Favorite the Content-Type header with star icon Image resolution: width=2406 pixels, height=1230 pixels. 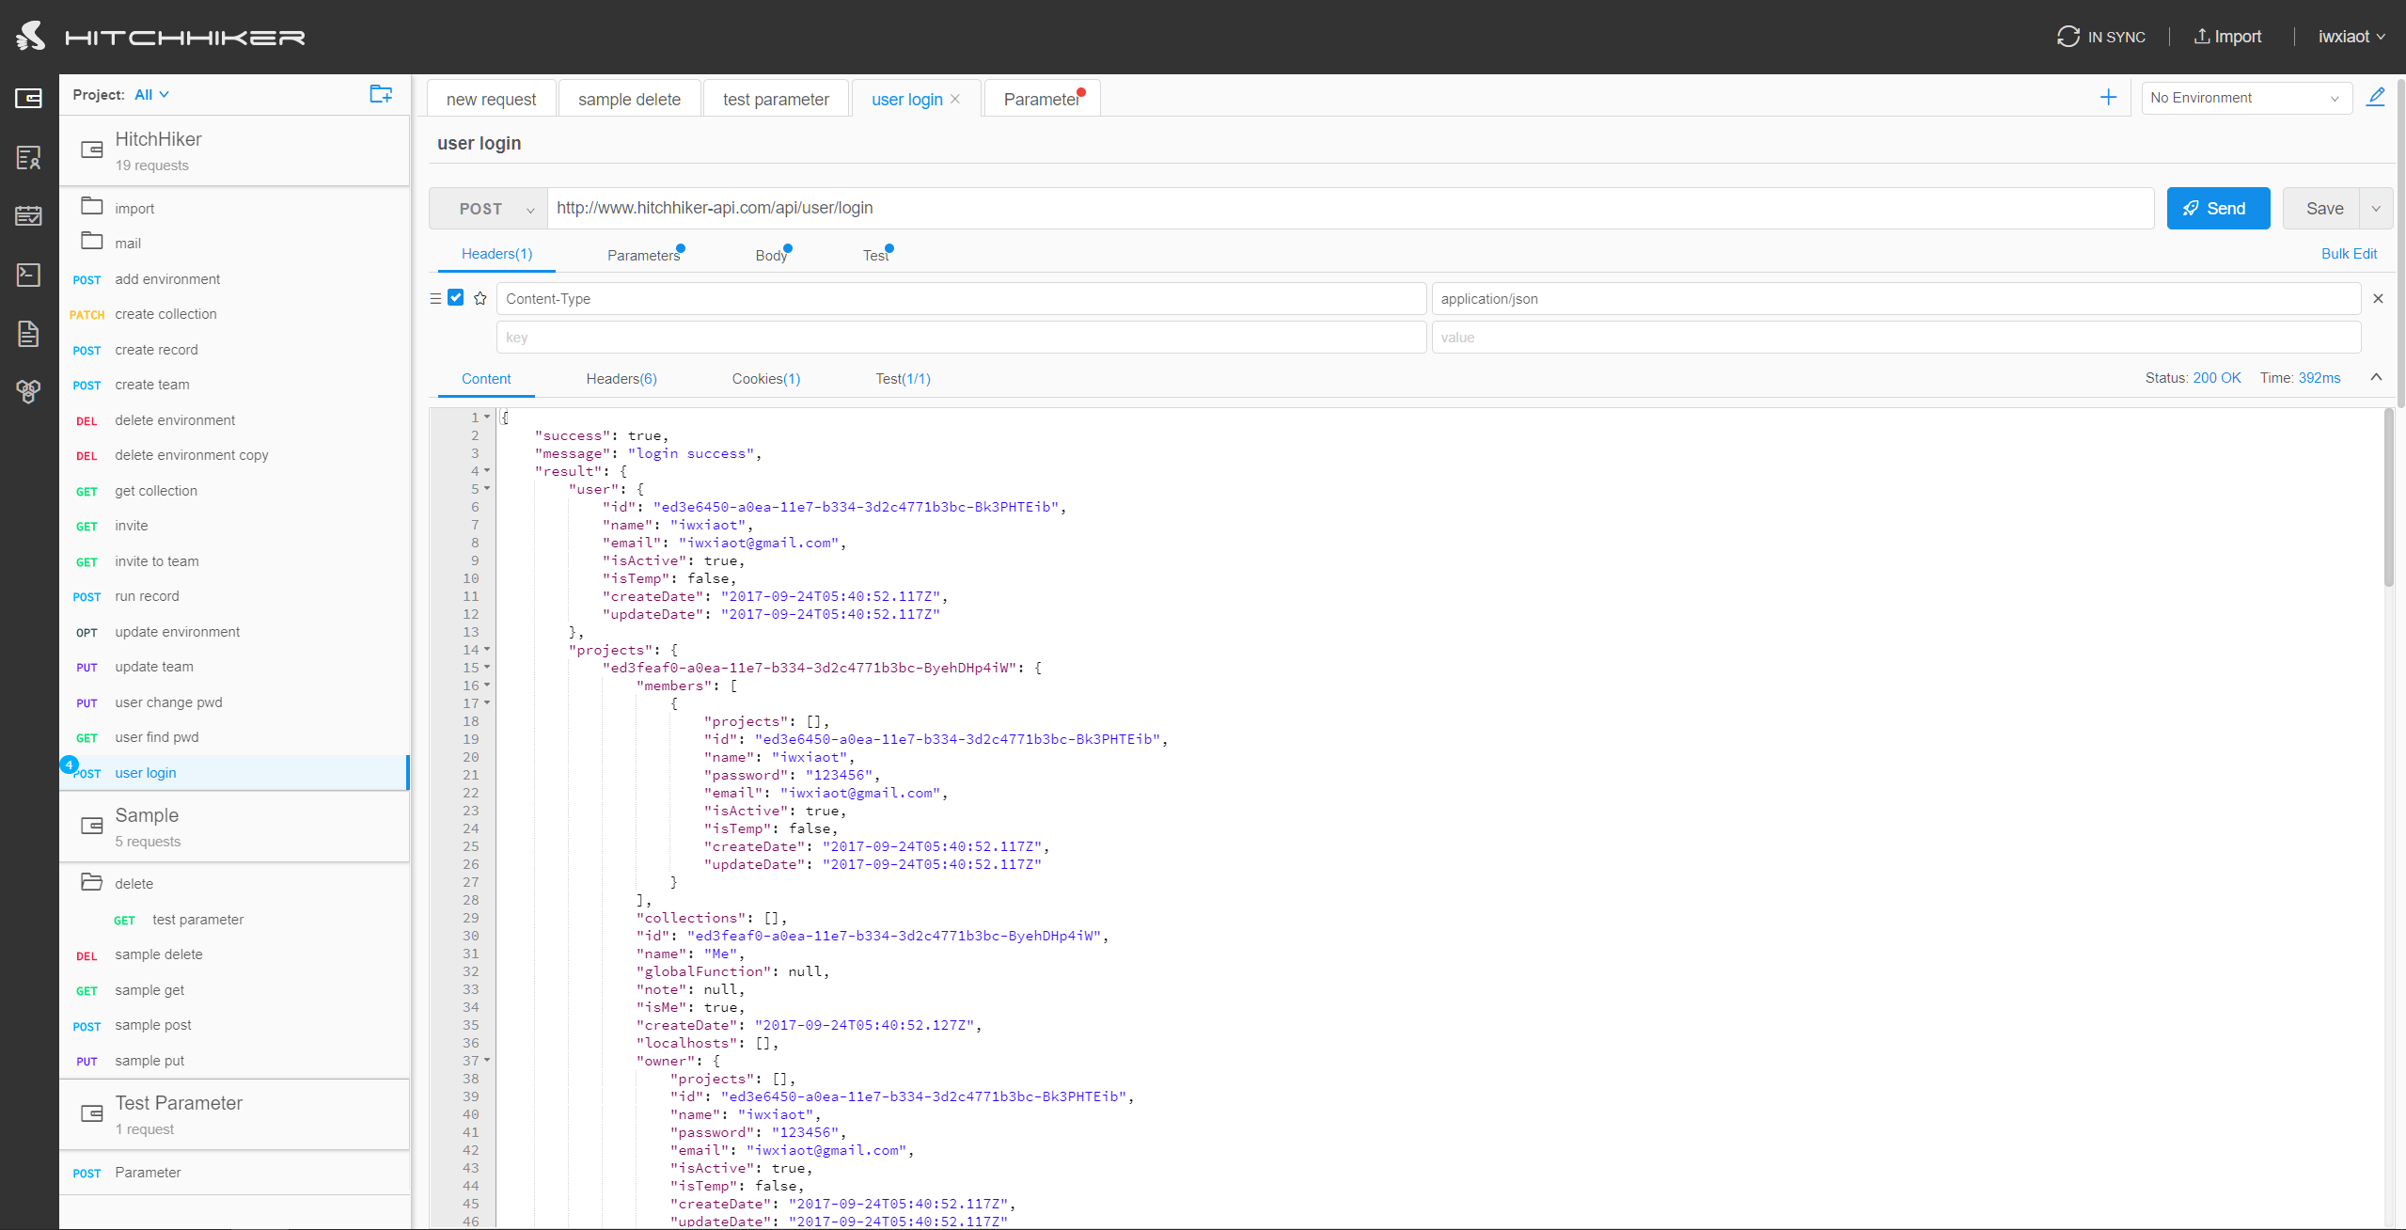pyautogui.click(x=480, y=298)
